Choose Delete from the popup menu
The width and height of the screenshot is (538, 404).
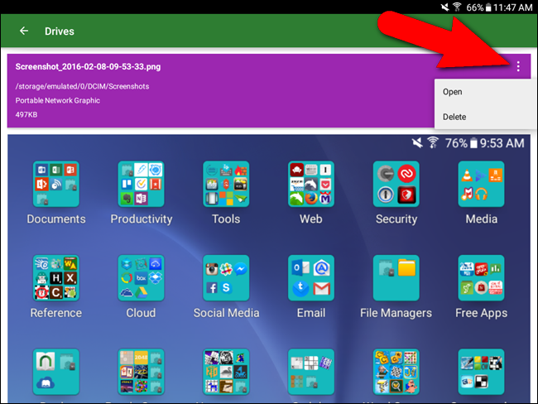454,117
